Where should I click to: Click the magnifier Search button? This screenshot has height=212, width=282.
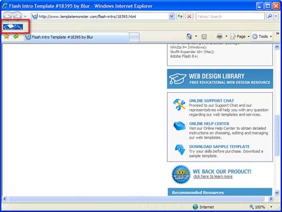pos(270,16)
